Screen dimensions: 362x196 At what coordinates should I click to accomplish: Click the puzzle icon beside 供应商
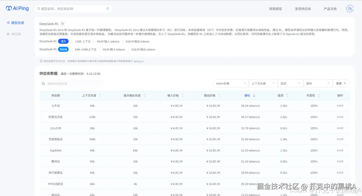pos(8,34)
